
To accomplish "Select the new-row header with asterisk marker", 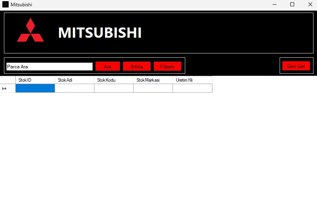I will [x=8, y=88].
